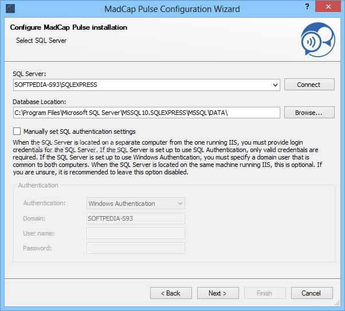The image size is (345, 311).
Task: Click the Database Location path field
Action: [147, 113]
